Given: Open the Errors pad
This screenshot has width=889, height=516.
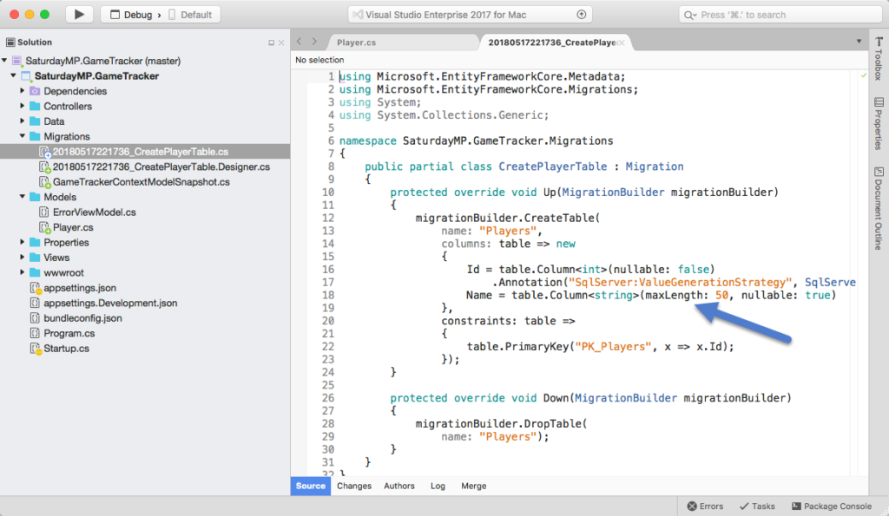Looking at the screenshot, I should pos(704,506).
